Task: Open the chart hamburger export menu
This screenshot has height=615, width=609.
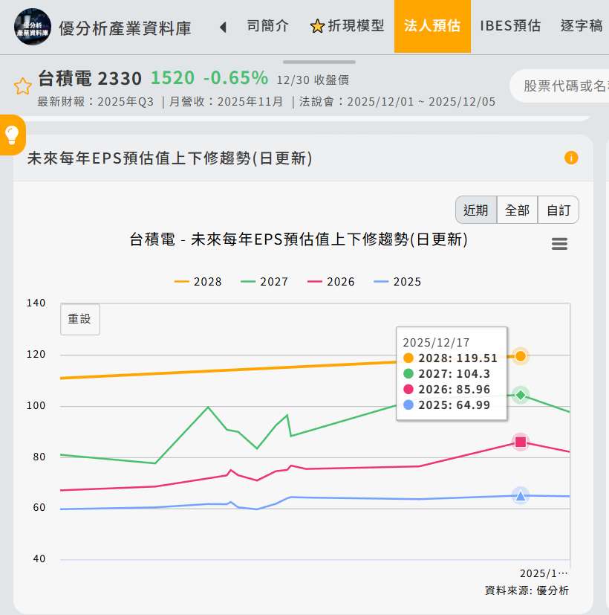Action: (x=559, y=244)
